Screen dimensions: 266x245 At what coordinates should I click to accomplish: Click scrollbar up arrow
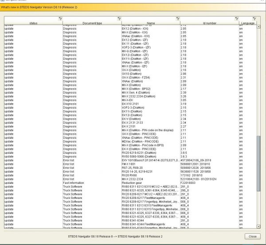point(258,27)
